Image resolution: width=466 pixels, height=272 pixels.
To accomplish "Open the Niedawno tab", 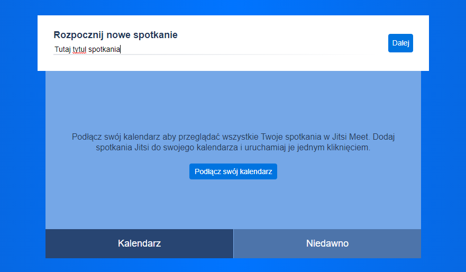I will 327,243.
